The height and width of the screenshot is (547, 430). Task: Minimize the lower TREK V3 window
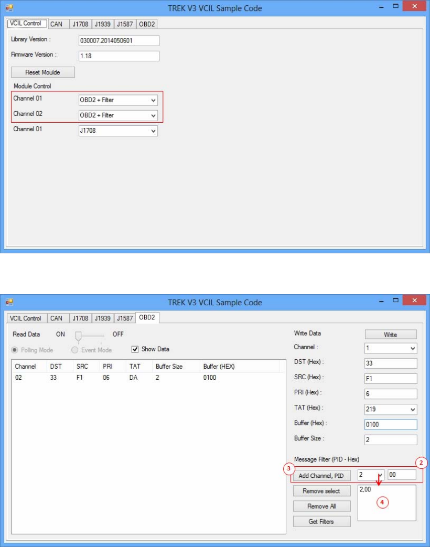coord(381,302)
